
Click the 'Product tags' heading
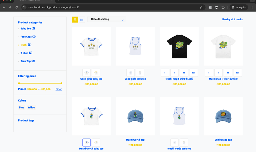pyautogui.click(x=26, y=120)
